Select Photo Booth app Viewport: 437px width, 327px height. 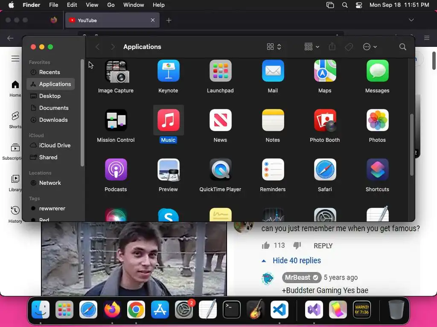click(x=325, y=120)
